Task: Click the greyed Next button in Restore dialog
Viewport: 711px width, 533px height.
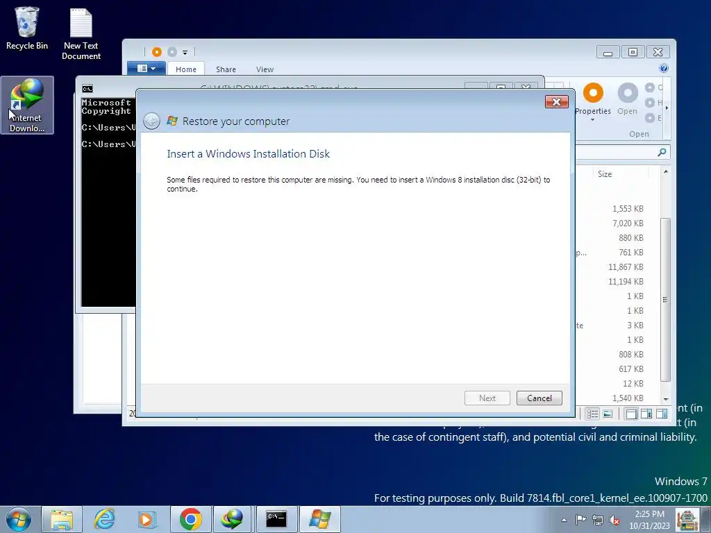Action: click(487, 398)
